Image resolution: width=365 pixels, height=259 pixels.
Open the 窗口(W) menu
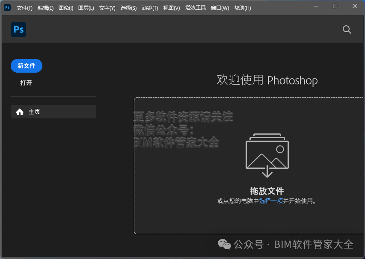220,8
